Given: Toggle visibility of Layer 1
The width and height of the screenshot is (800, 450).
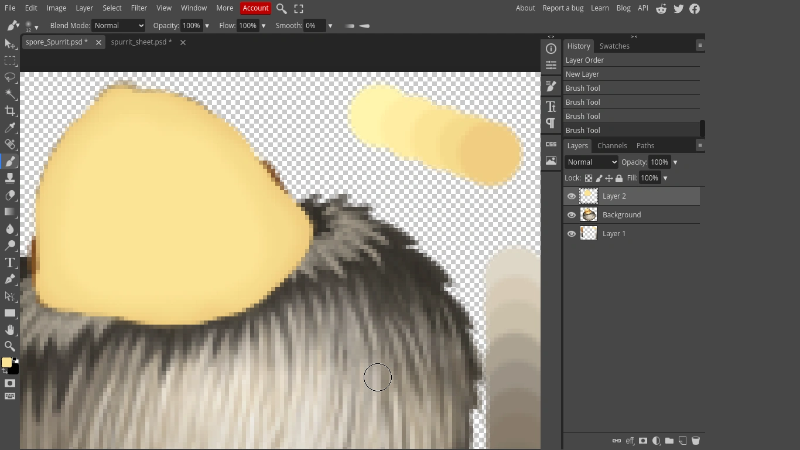Looking at the screenshot, I should [571, 233].
